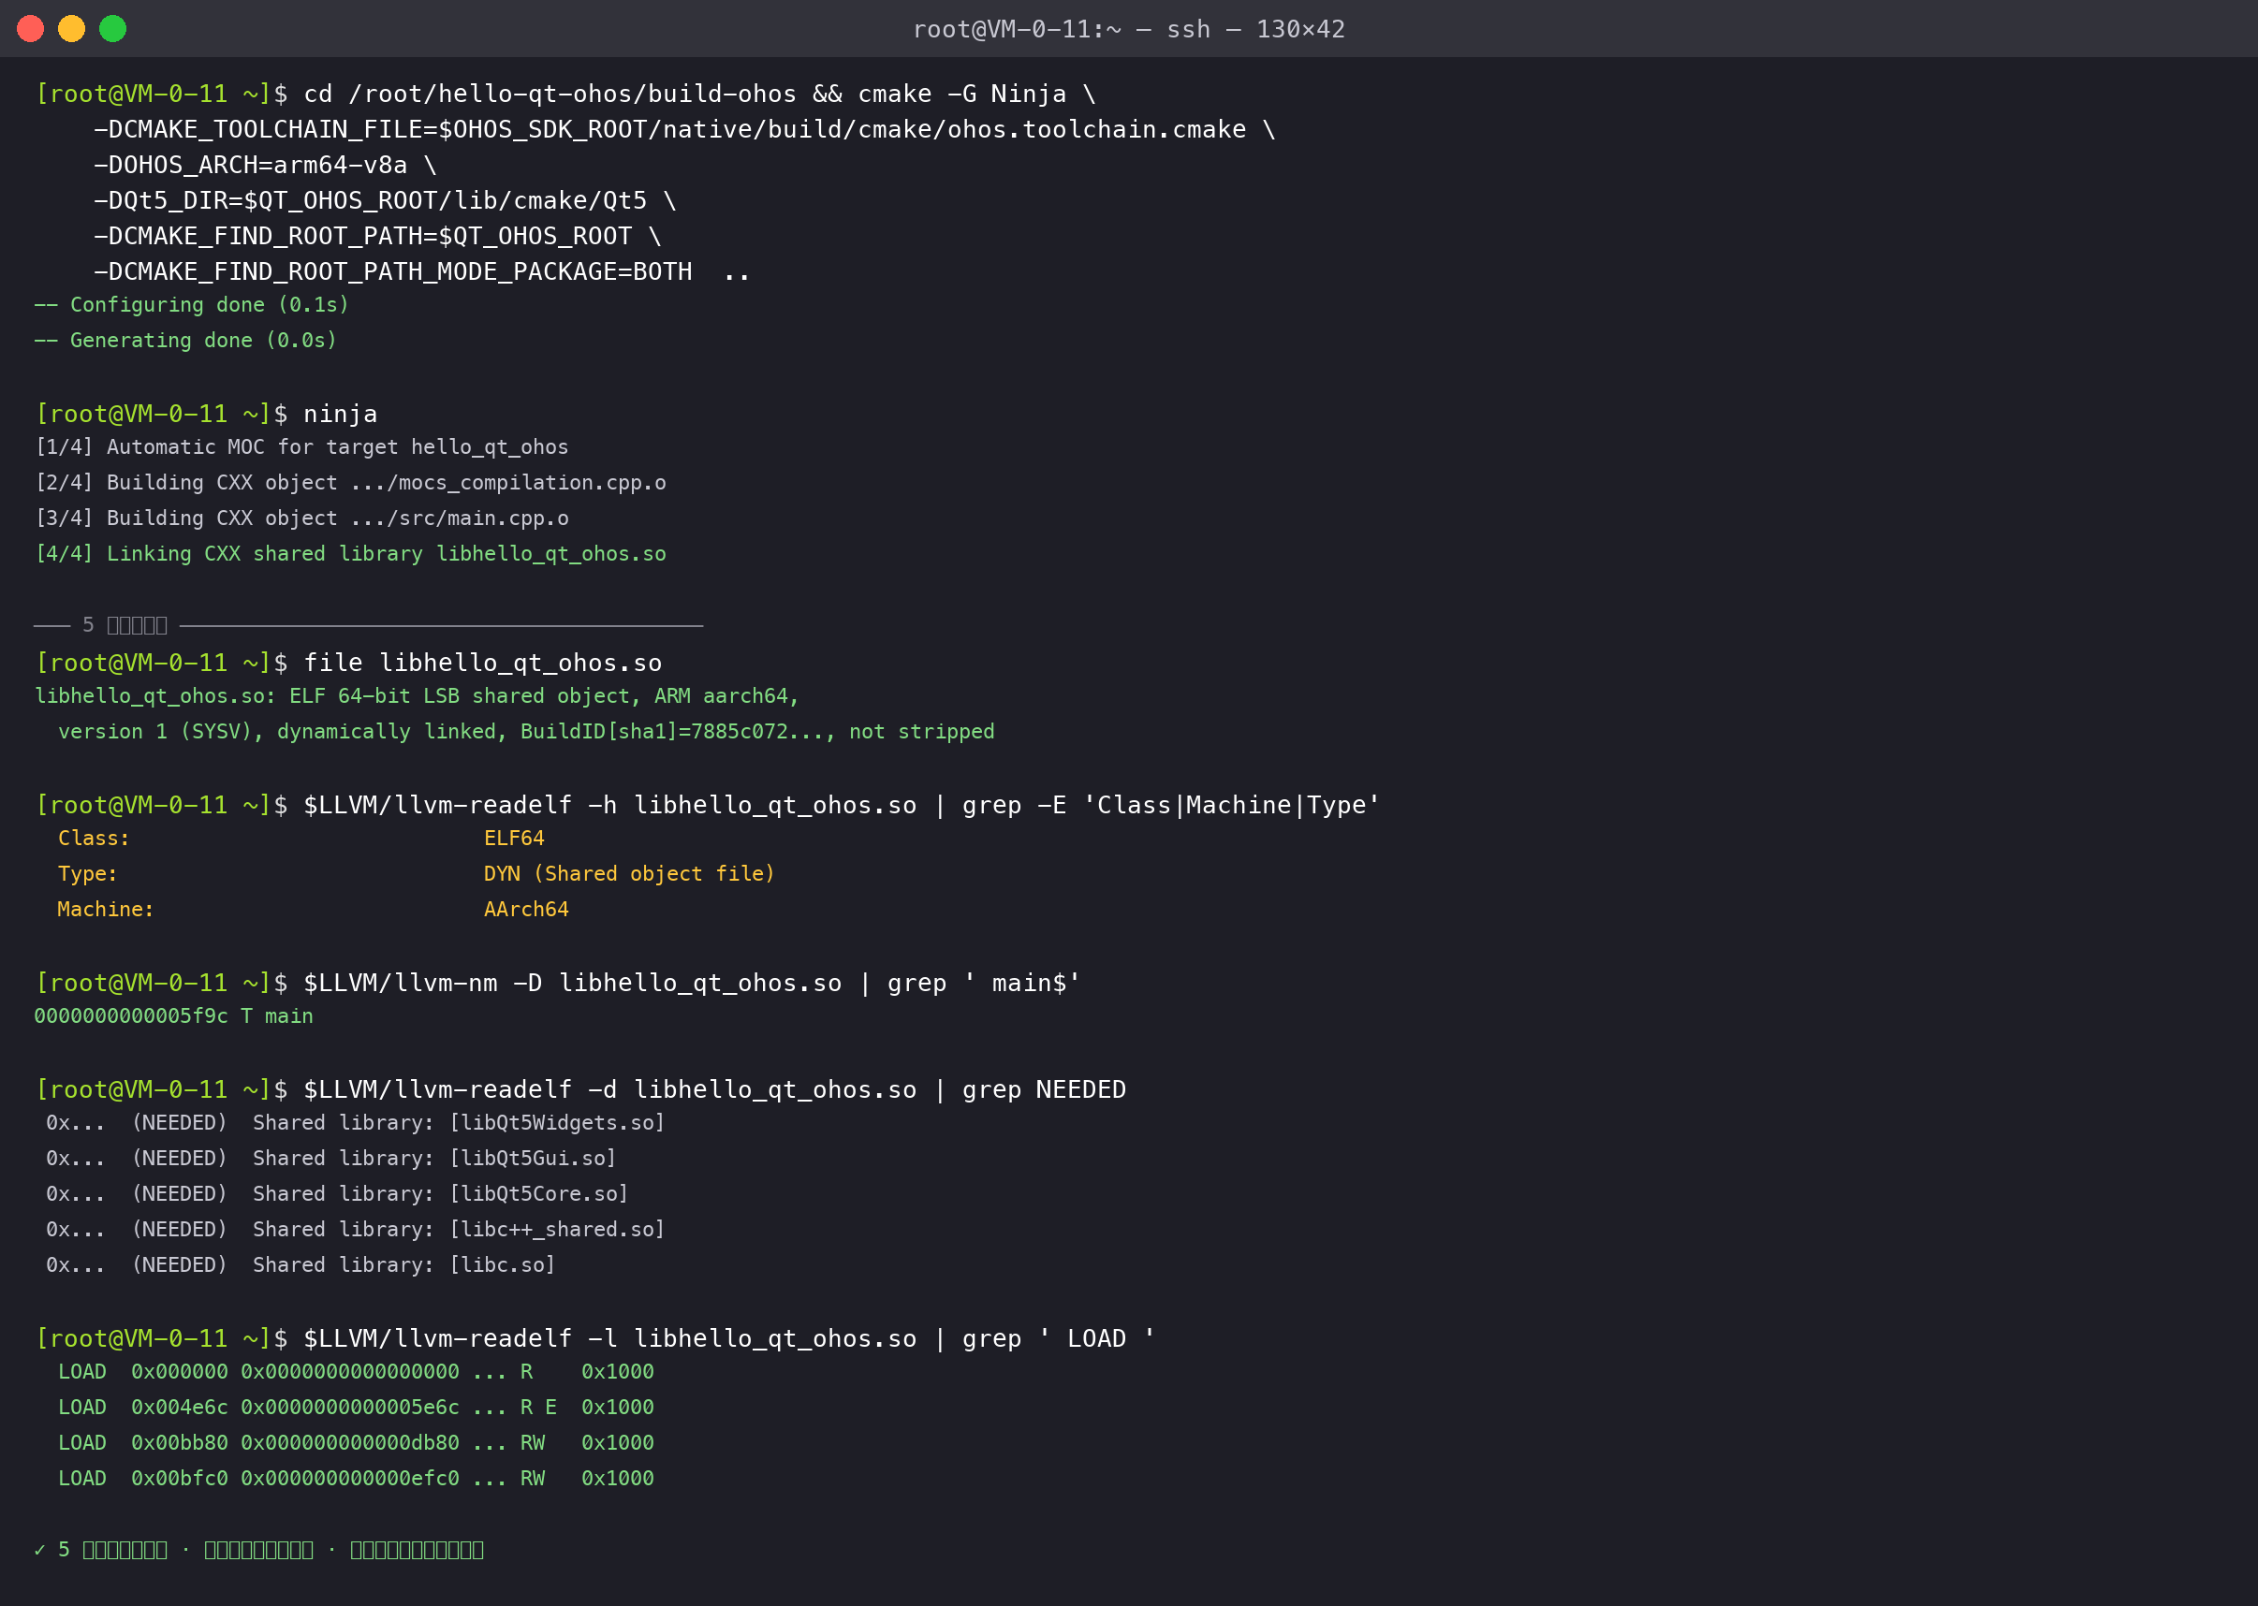2258x1606 pixels.
Task: Click the green checkmark summary line at bottom
Action: (259, 1551)
